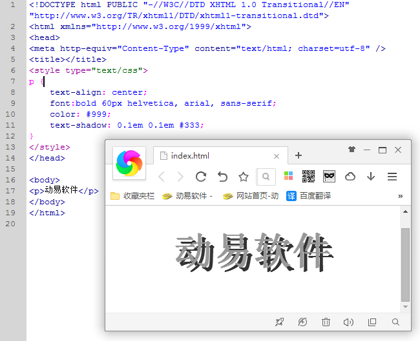Click the undo/restore closed page arrow

222,177
